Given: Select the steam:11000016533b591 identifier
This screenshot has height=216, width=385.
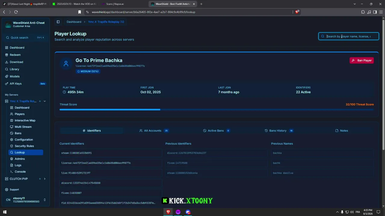Looking at the screenshot, I should point(111,153).
